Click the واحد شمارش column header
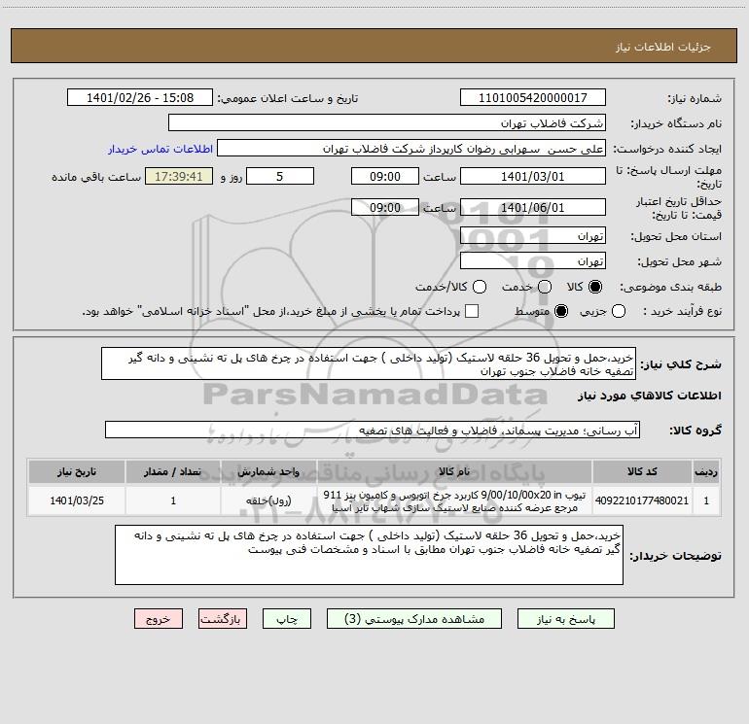The height and width of the screenshot is (724, 749). pyautogui.click(x=268, y=471)
